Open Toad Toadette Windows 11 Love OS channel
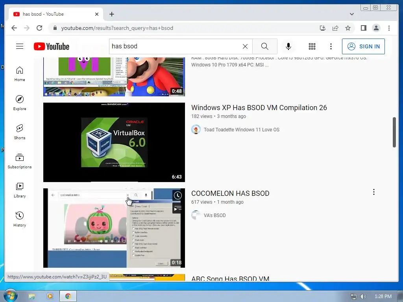The width and height of the screenshot is (403, 302). tap(241, 130)
